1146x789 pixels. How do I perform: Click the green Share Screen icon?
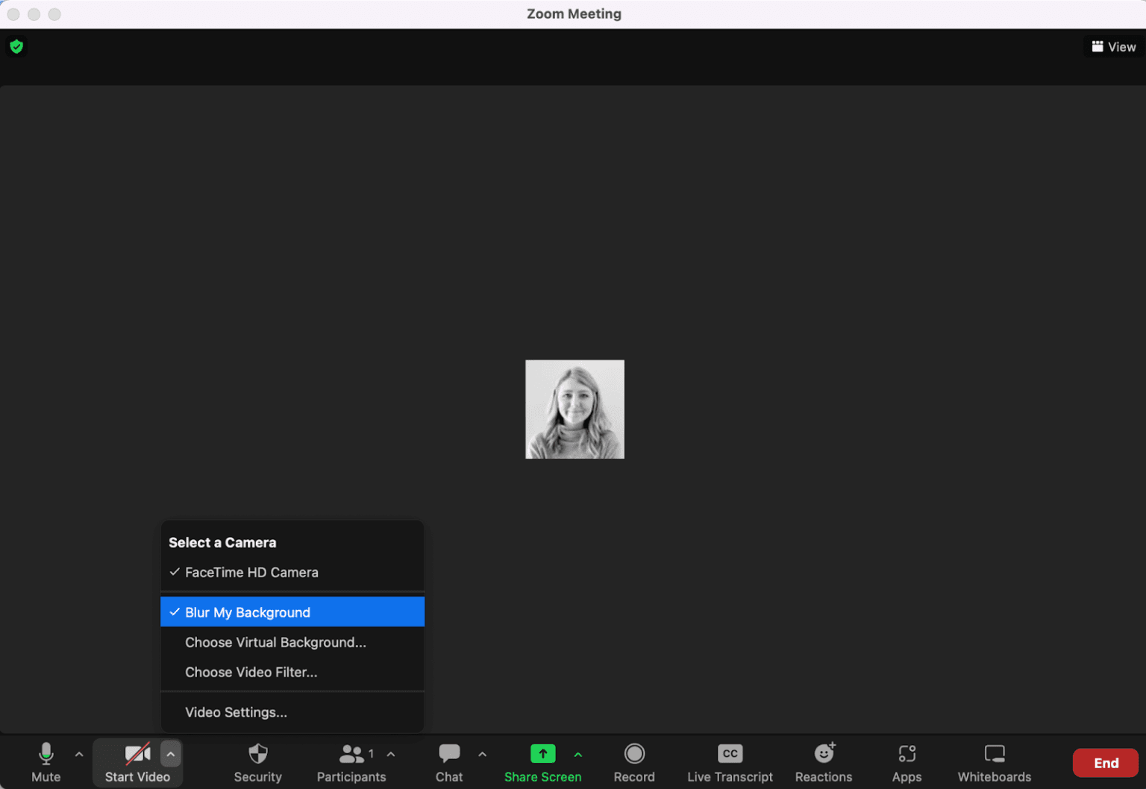542,754
